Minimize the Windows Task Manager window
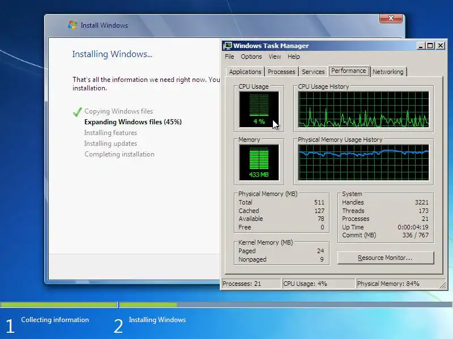Viewport: 453px width, 339px height. tap(421, 46)
